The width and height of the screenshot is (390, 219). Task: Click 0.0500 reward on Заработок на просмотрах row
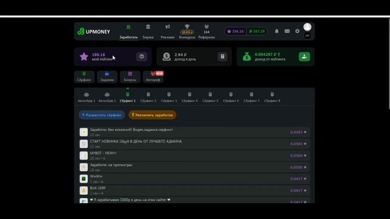click(298, 167)
